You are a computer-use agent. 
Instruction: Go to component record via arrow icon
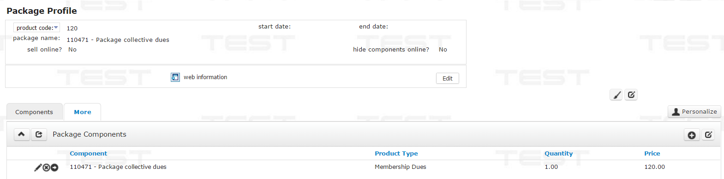tap(54, 167)
